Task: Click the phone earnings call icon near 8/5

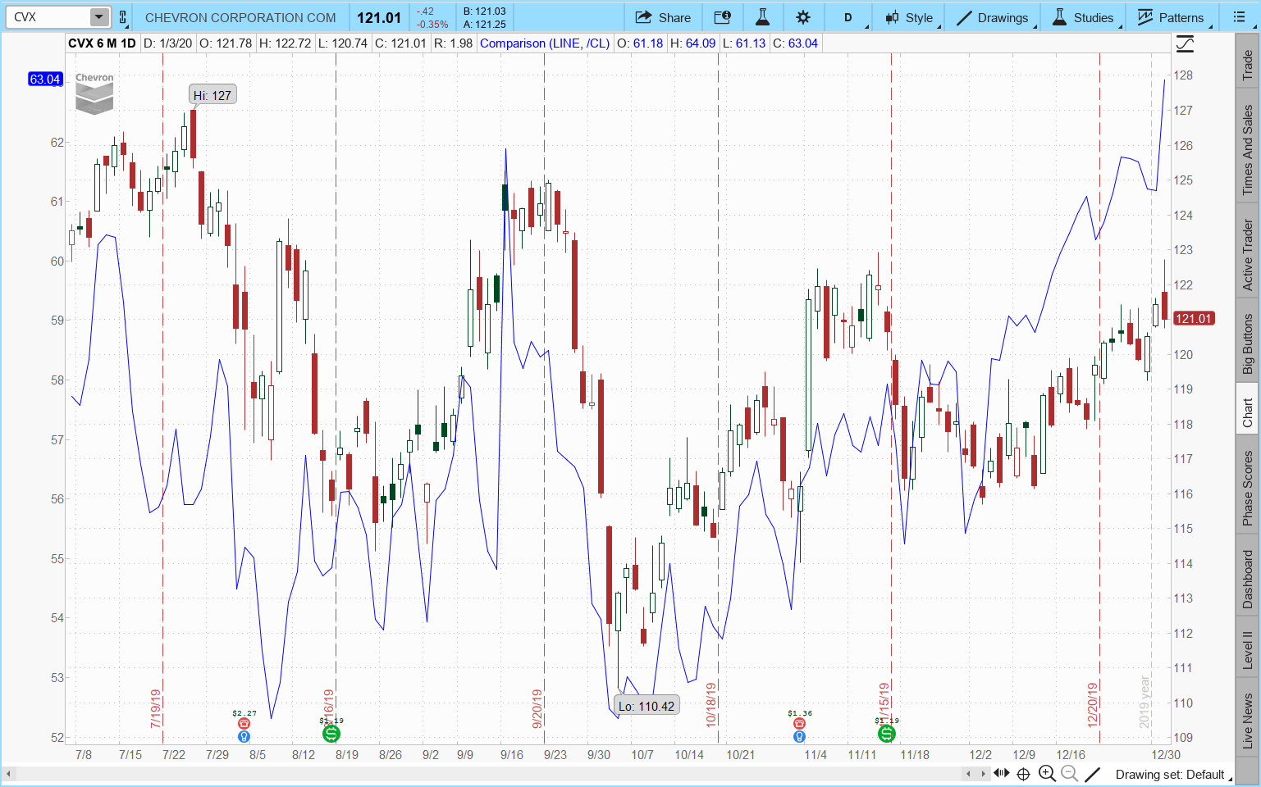Action: point(244,724)
